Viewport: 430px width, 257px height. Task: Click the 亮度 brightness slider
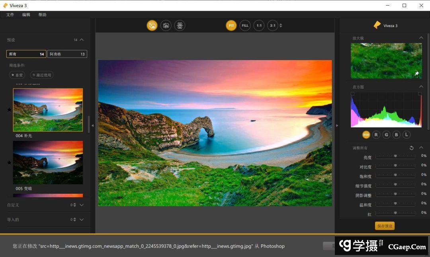395,156
